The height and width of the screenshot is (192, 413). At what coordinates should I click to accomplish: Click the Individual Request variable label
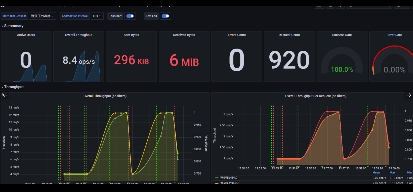pyautogui.click(x=14, y=16)
